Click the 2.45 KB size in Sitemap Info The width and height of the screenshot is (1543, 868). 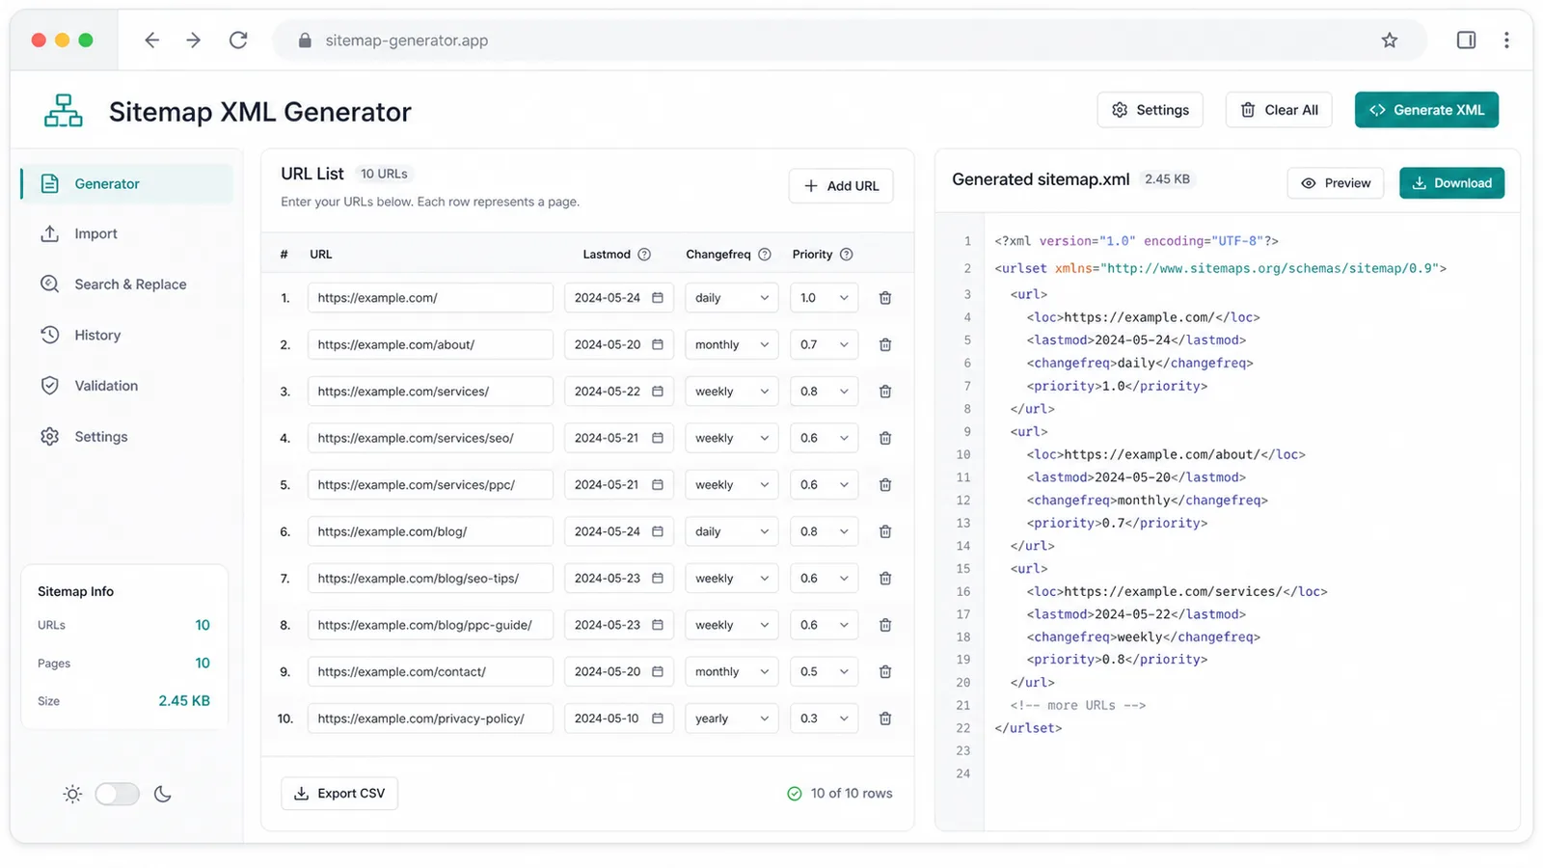(184, 701)
